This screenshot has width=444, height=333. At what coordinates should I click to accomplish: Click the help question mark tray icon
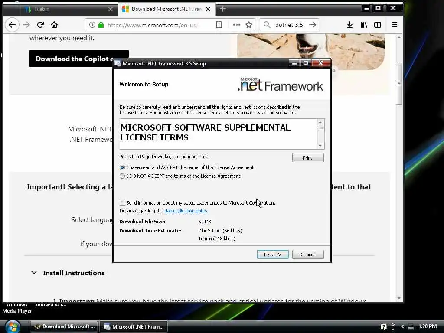[x=383, y=327]
